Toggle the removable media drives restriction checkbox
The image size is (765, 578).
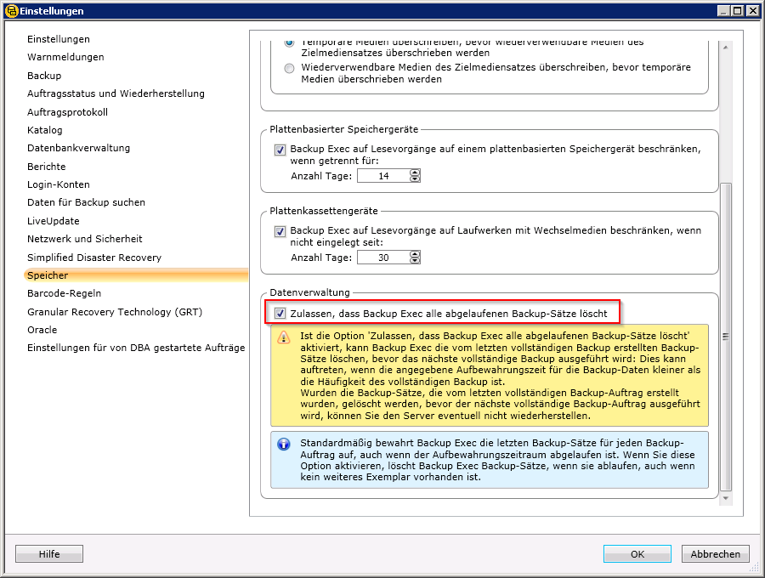pyautogui.click(x=280, y=231)
